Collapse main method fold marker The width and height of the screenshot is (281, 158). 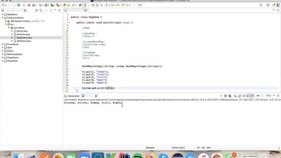coord(69,22)
